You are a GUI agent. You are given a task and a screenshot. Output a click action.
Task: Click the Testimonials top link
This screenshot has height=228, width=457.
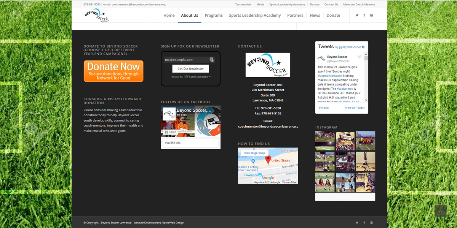click(243, 5)
